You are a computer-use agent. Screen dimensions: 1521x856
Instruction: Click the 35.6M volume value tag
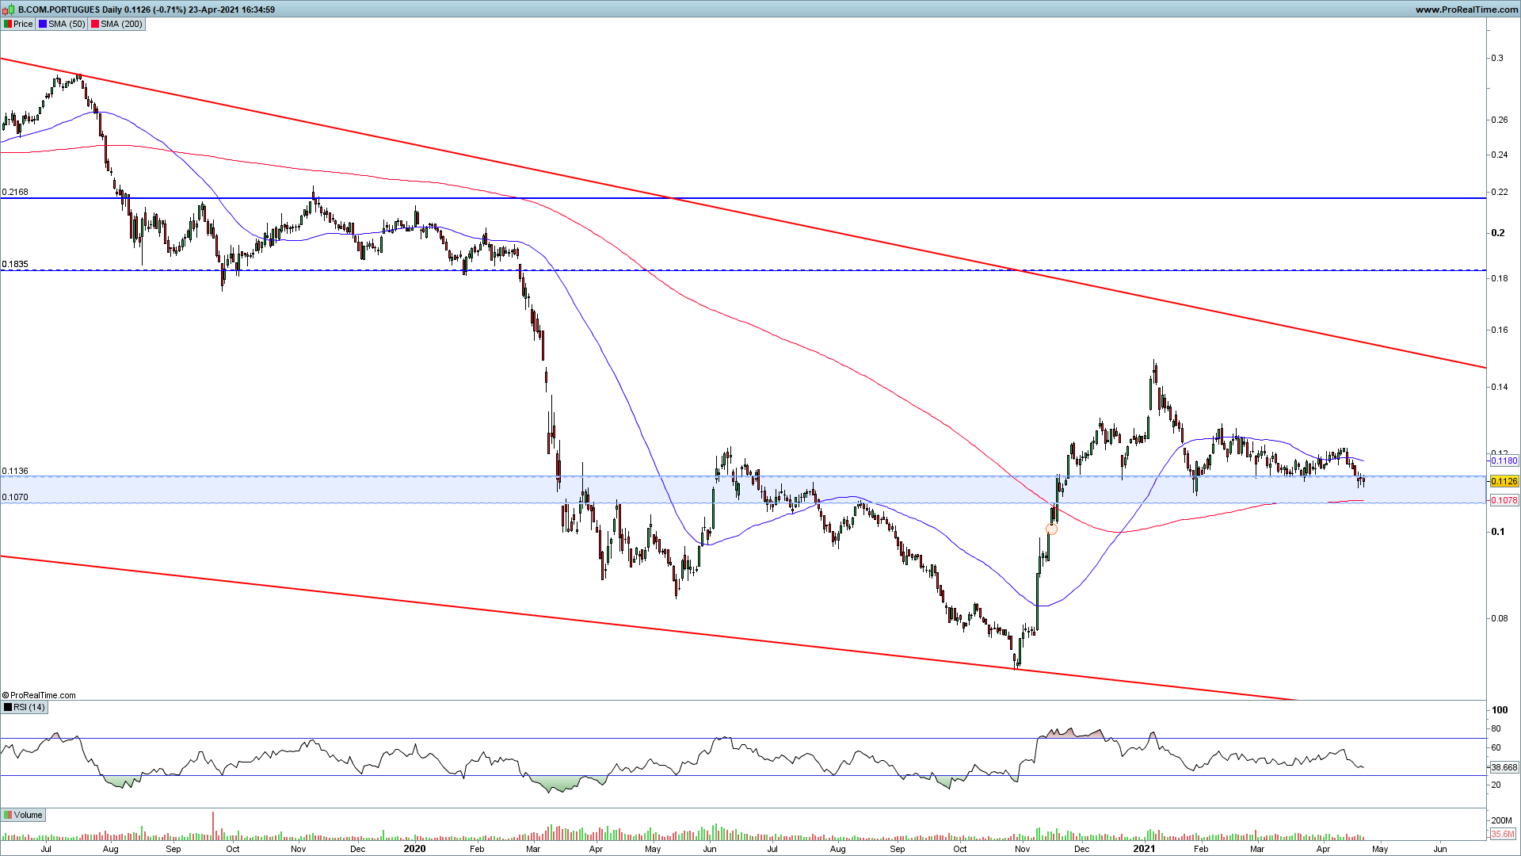pyautogui.click(x=1502, y=834)
